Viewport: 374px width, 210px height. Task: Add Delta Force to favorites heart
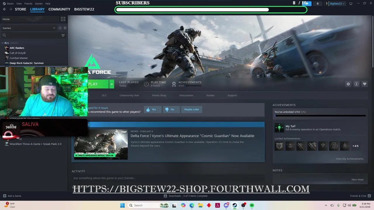point(365,84)
